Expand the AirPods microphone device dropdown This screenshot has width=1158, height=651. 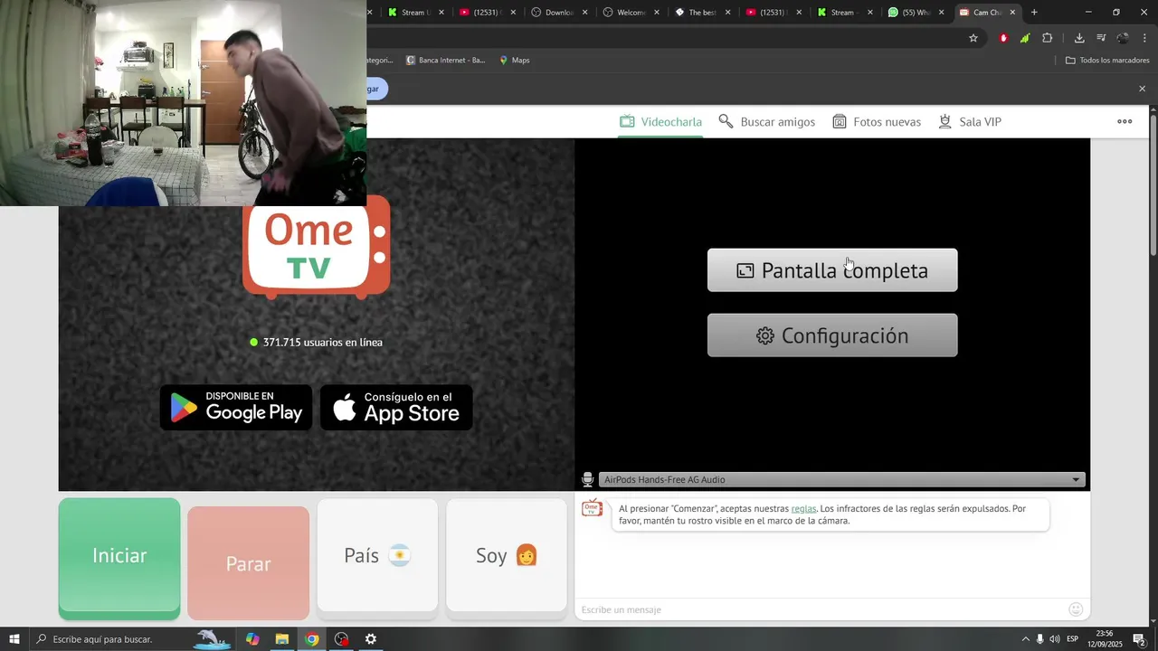[x=842, y=479]
